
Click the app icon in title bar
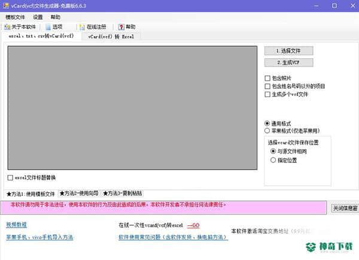6,5
